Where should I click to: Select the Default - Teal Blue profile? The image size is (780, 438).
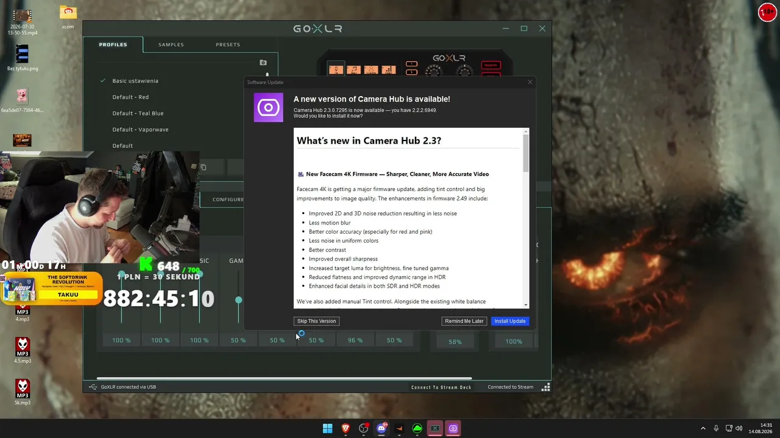coord(138,113)
